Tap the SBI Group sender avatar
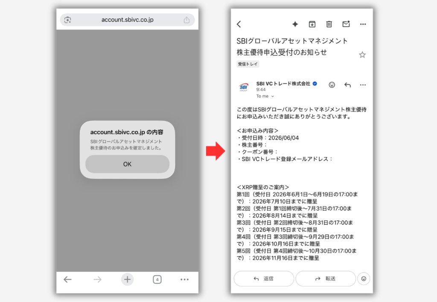 (x=244, y=87)
